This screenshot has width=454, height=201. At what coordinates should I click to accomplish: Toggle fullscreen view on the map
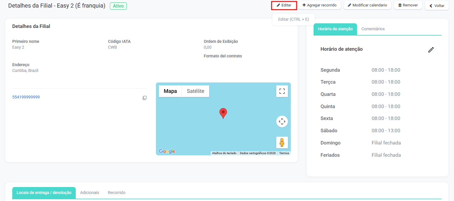[282, 91]
